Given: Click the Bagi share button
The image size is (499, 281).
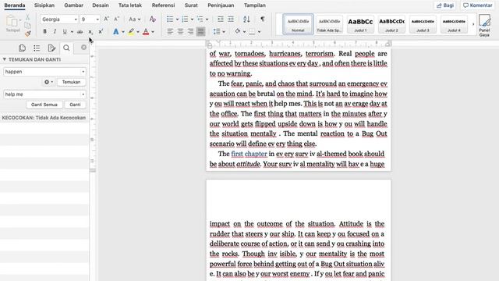Looking at the screenshot, I should 445,5.
